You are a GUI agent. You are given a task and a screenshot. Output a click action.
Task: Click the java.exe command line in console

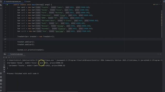85,60
